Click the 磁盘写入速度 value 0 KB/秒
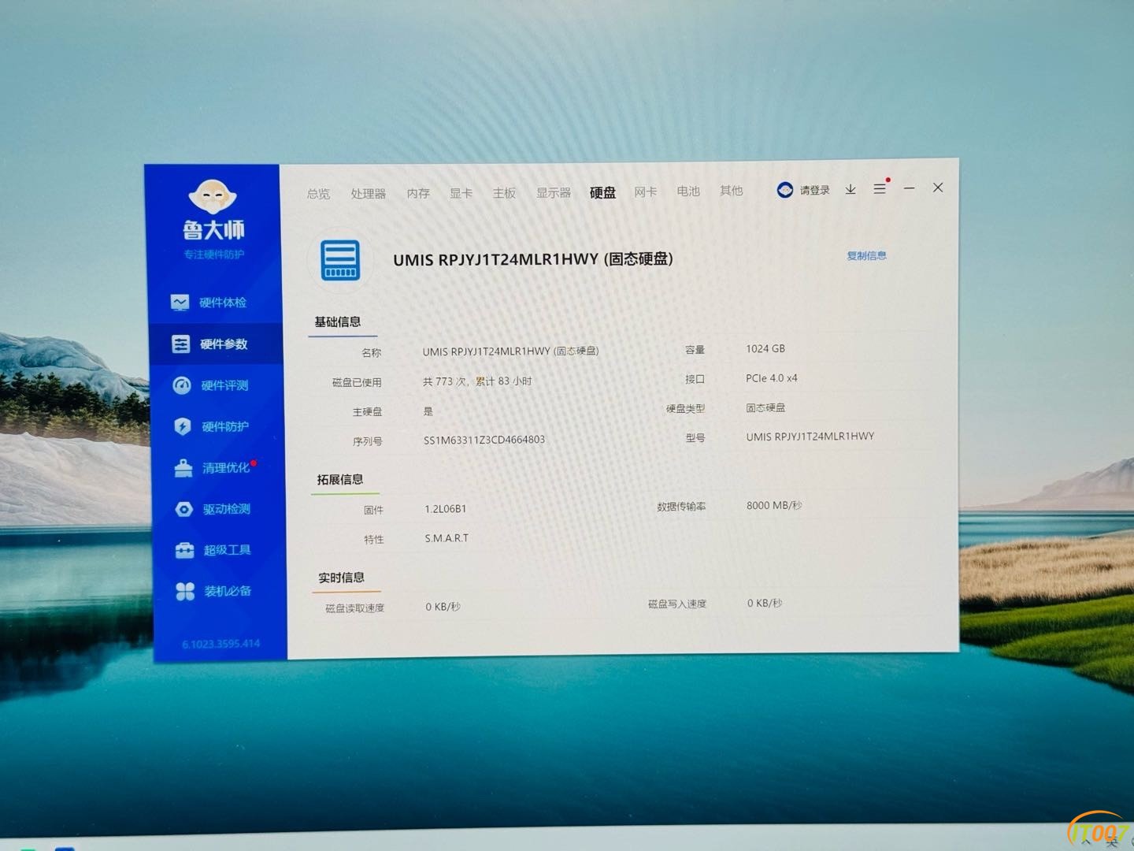Screen dimensions: 1134x851 coord(765,603)
